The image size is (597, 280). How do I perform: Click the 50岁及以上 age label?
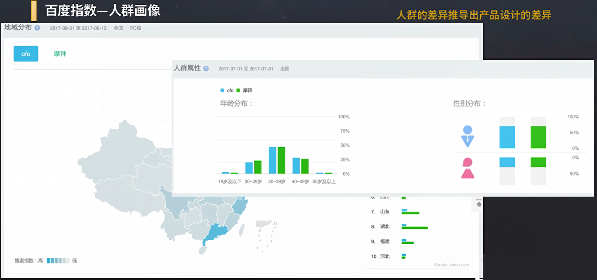pyautogui.click(x=324, y=182)
